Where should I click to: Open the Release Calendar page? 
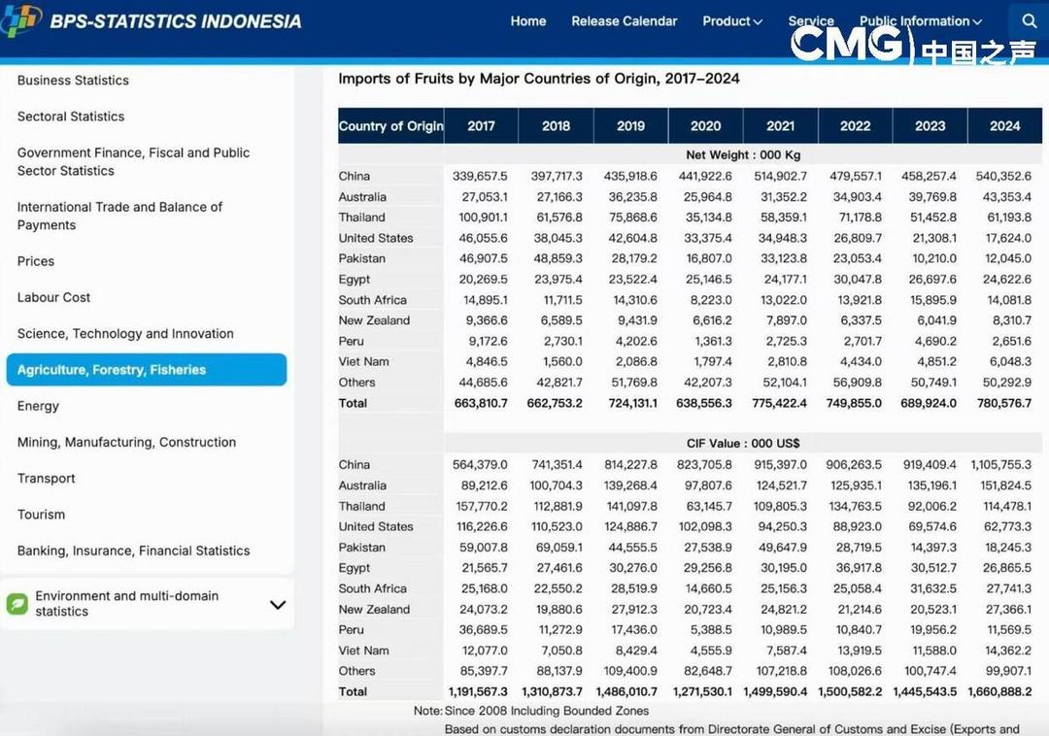pyautogui.click(x=625, y=21)
